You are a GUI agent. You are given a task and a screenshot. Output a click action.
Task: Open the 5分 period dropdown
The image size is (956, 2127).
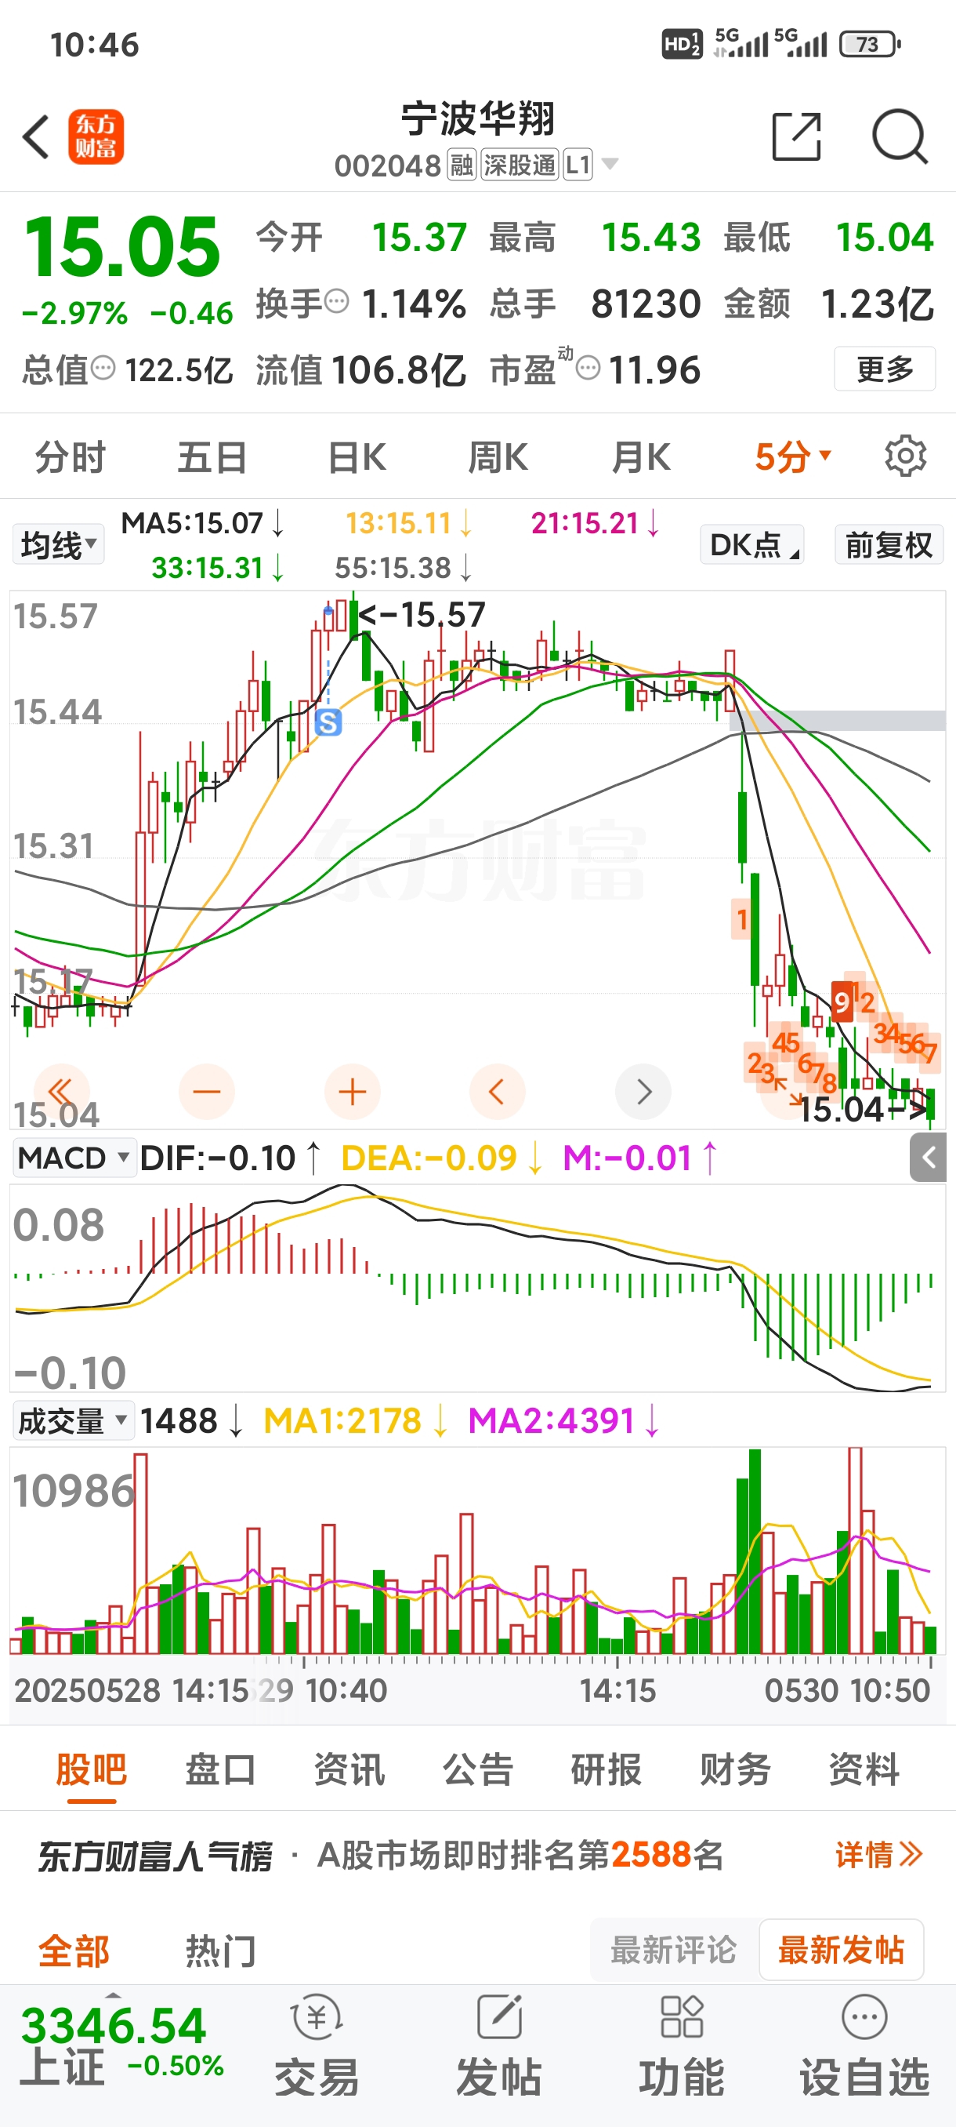tap(794, 456)
